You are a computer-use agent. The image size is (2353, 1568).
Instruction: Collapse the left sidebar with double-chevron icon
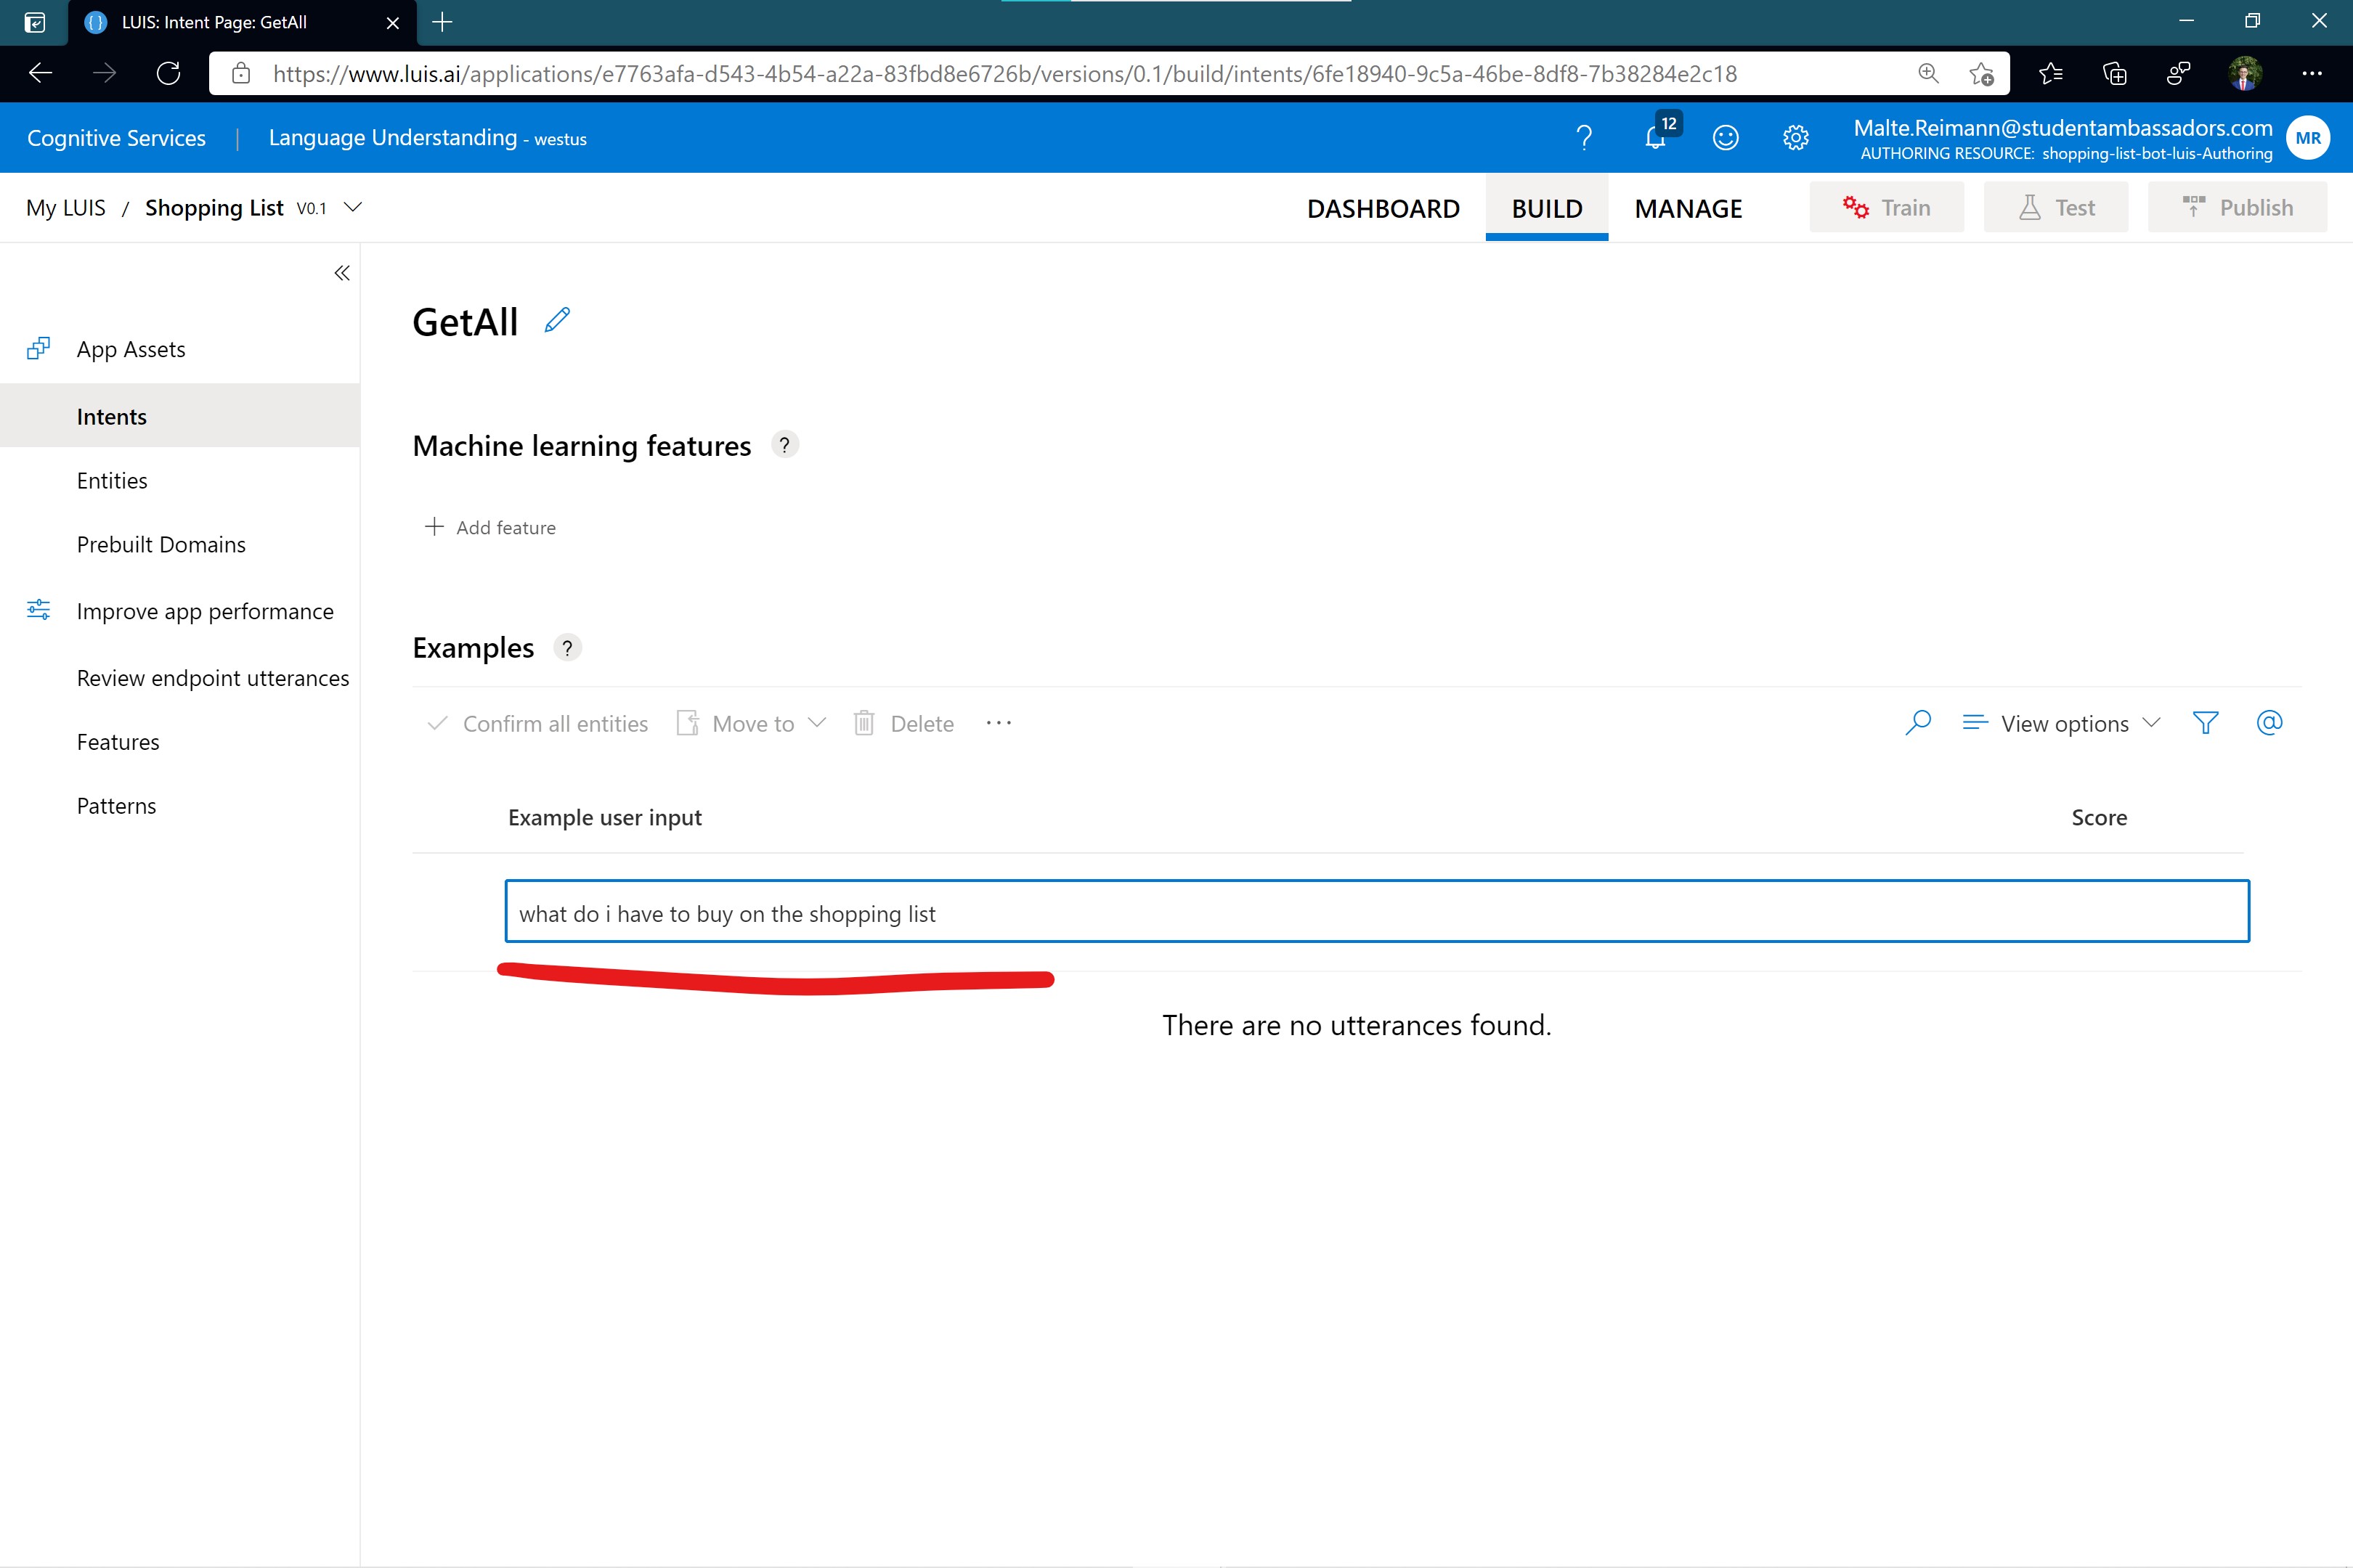pyautogui.click(x=342, y=273)
